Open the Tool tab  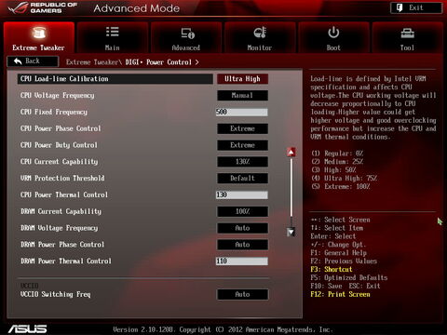coord(407,38)
